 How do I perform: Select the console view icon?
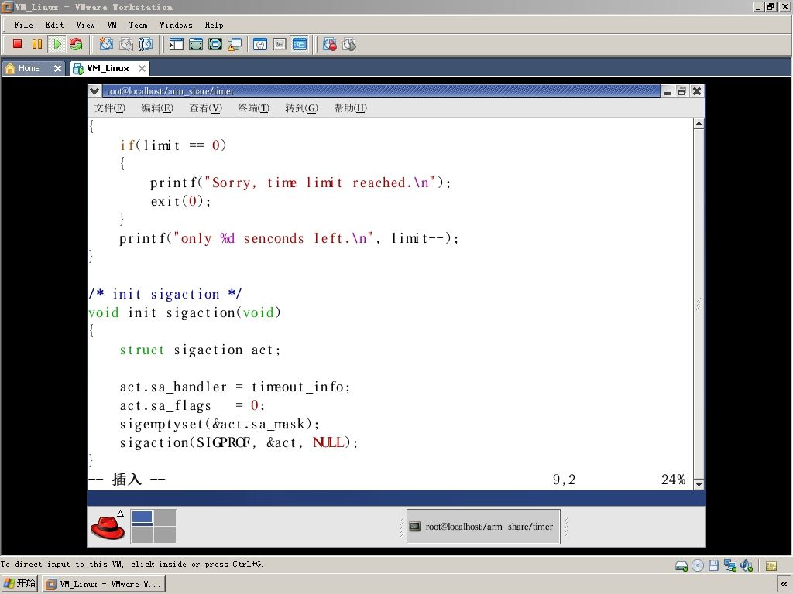pos(300,44)
